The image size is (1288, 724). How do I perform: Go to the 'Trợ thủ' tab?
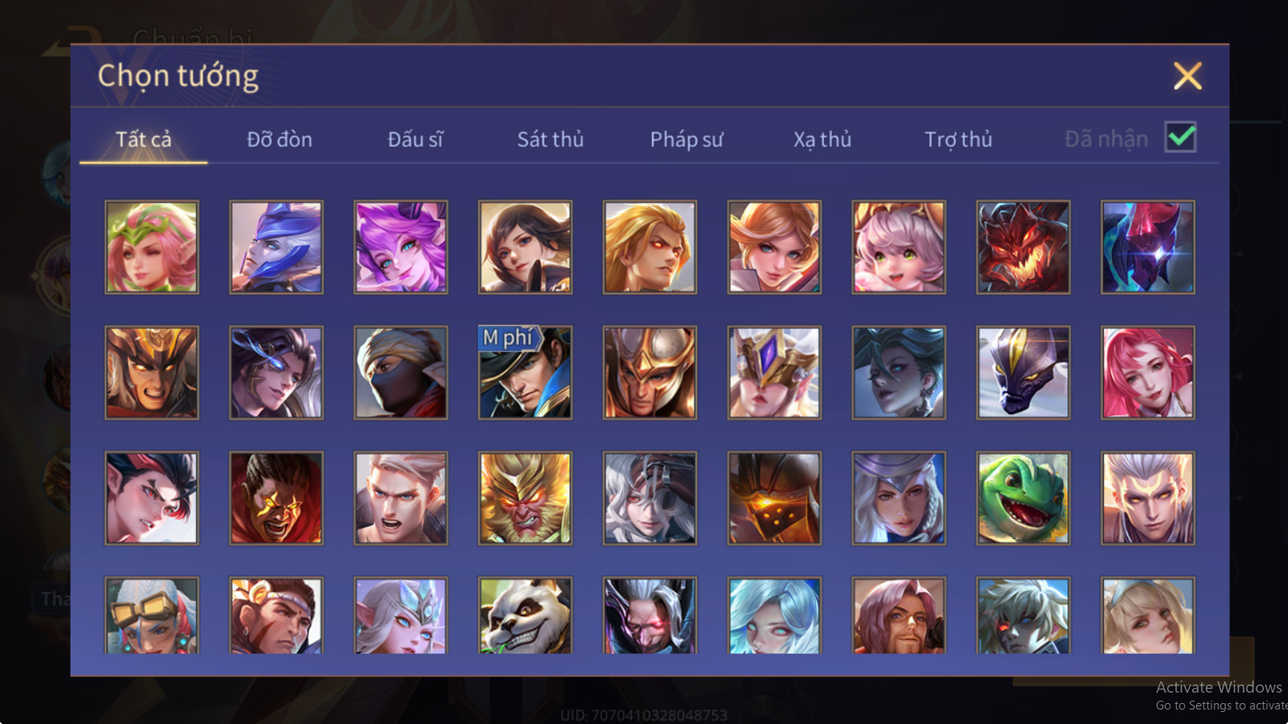click(958, 139)
